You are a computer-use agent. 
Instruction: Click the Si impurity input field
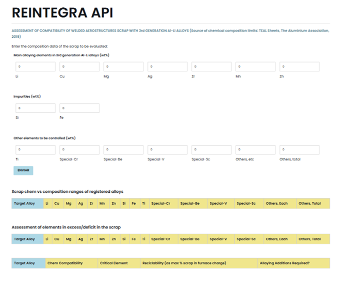(x=36, y=108)
